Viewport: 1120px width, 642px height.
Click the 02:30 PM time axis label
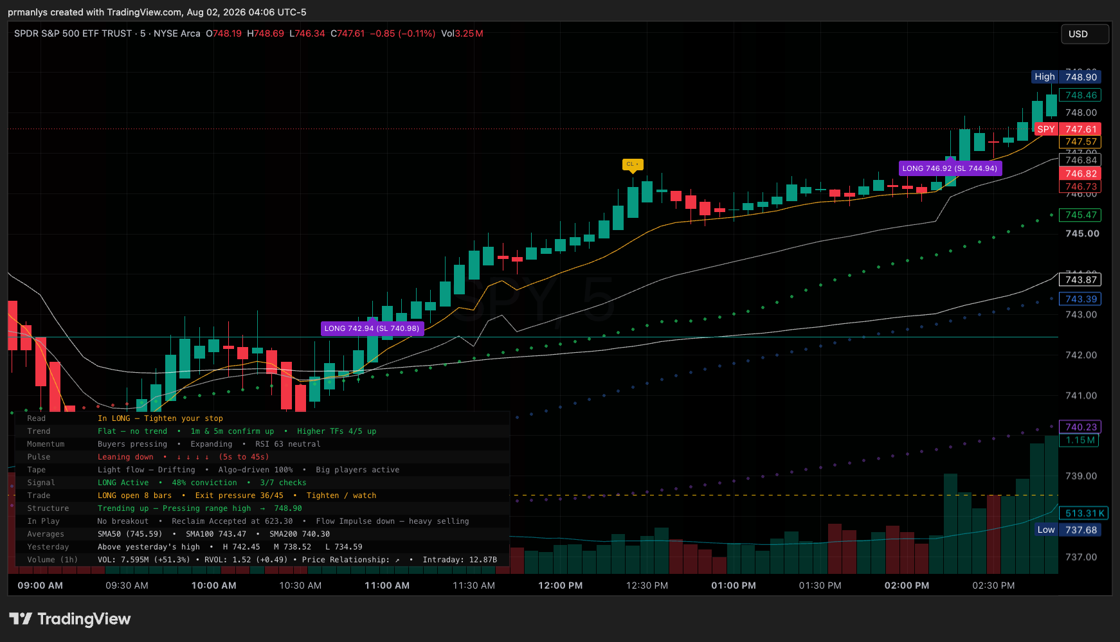(x=993, y=585)
